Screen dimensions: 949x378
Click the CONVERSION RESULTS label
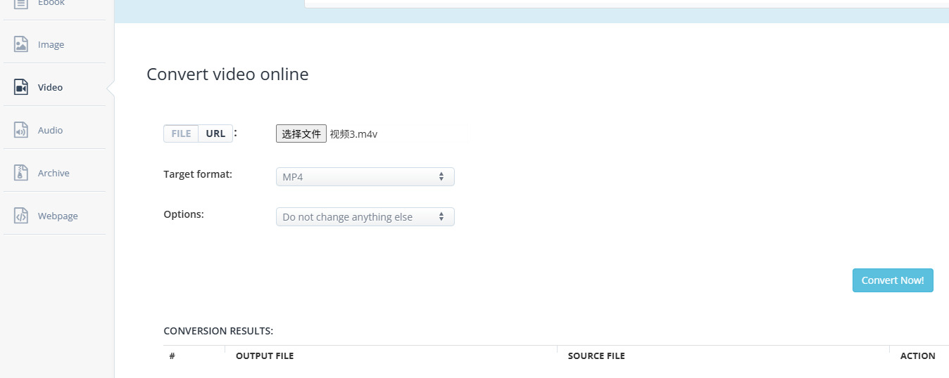[x=218, y=331]
